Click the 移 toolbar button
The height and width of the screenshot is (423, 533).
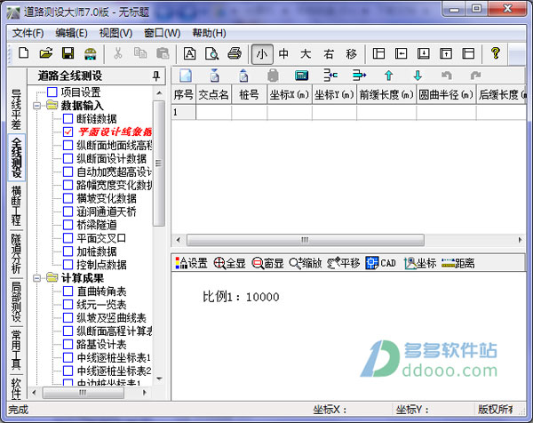[x=351, y=53]
